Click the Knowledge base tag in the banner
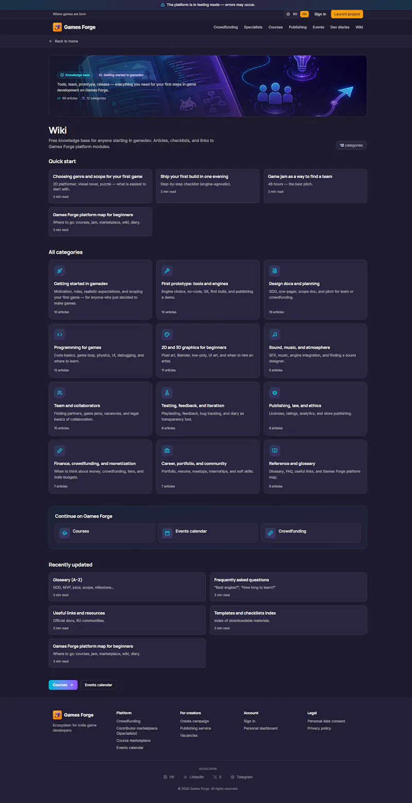This screenshot has height=803, width=412. tap(75, 75)
